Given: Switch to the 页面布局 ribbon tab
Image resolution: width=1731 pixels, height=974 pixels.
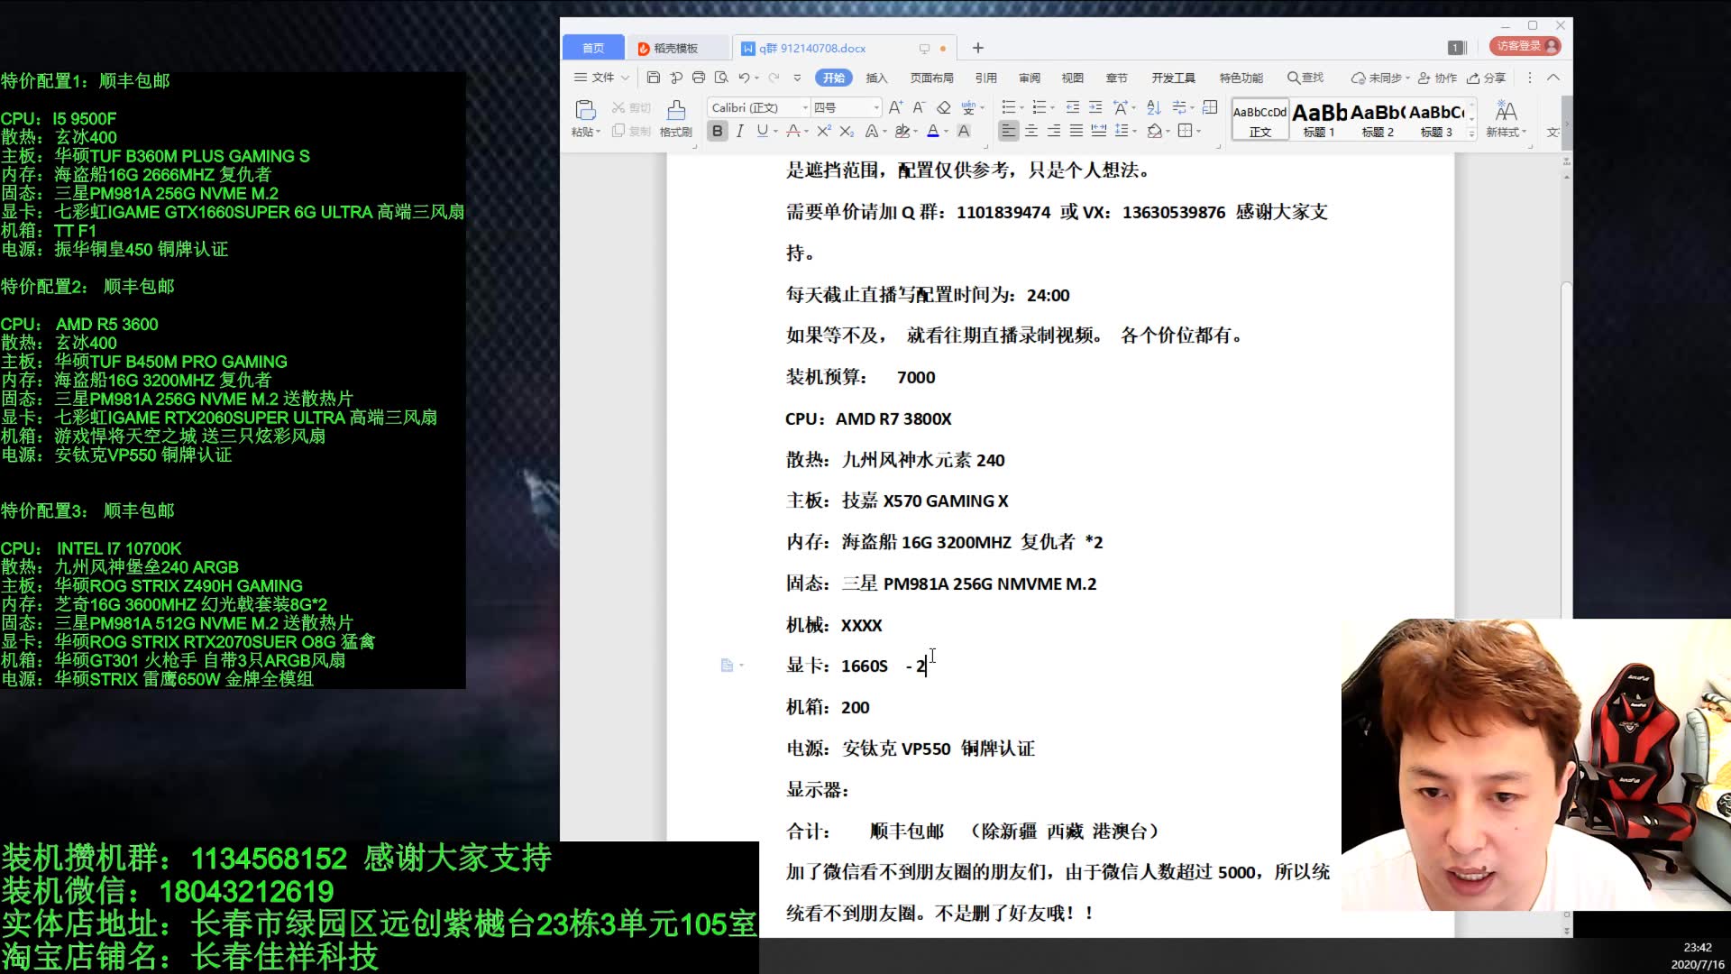Looking at the screenshot, I should point(931,78).
